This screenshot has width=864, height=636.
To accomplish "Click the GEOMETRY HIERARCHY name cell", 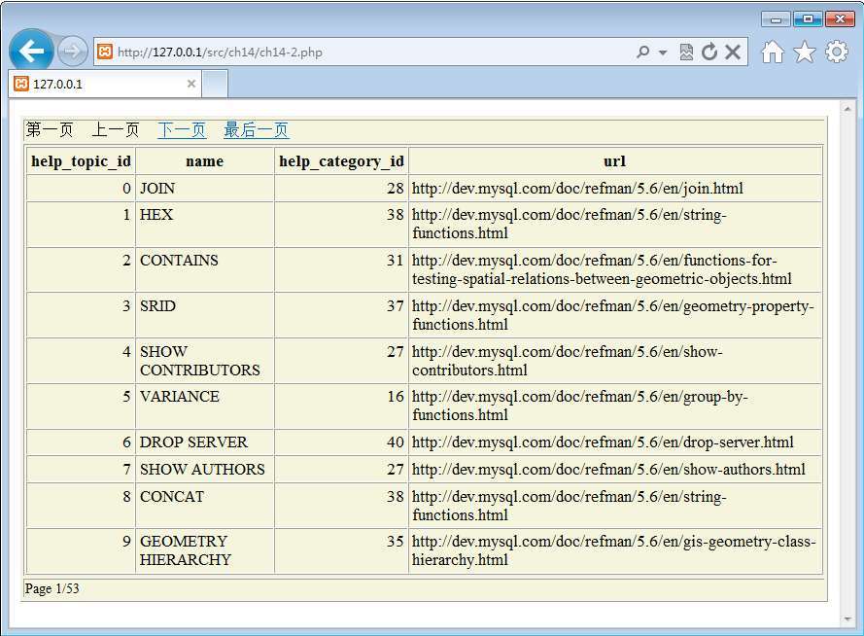I will point(204,550).
